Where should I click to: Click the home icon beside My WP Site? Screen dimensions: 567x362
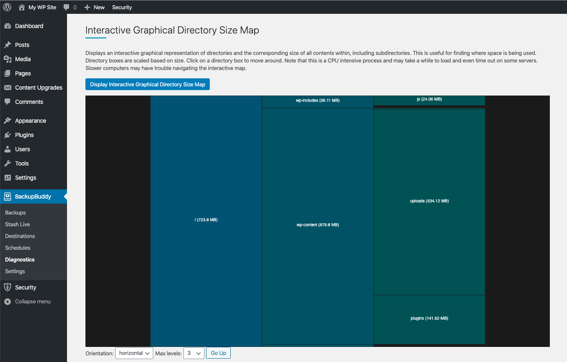point(22,7)
